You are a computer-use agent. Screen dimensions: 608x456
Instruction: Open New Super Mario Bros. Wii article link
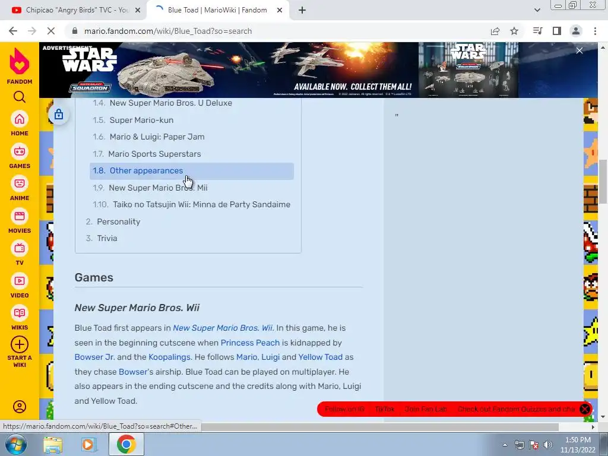[x=223, y=328]
